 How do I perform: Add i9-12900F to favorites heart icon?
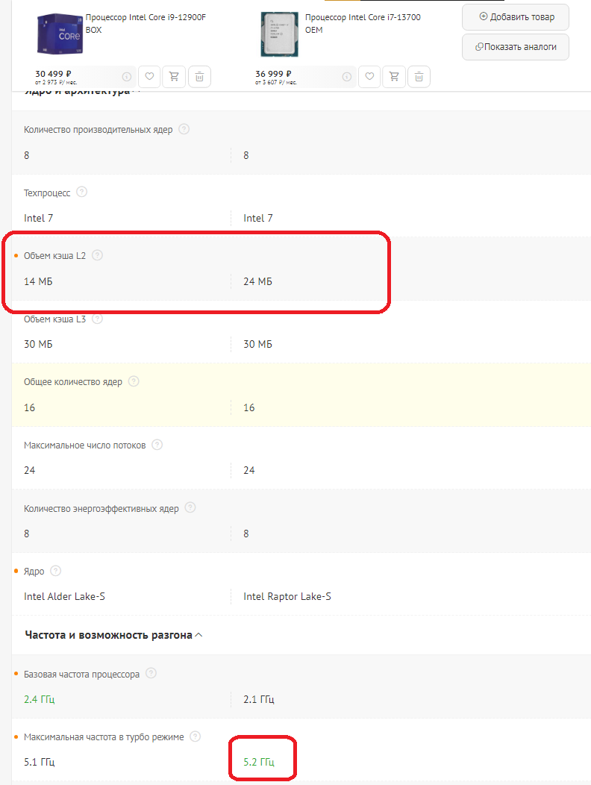click(x=149, y=77)
